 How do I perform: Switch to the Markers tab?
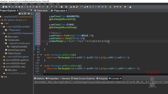39,78
